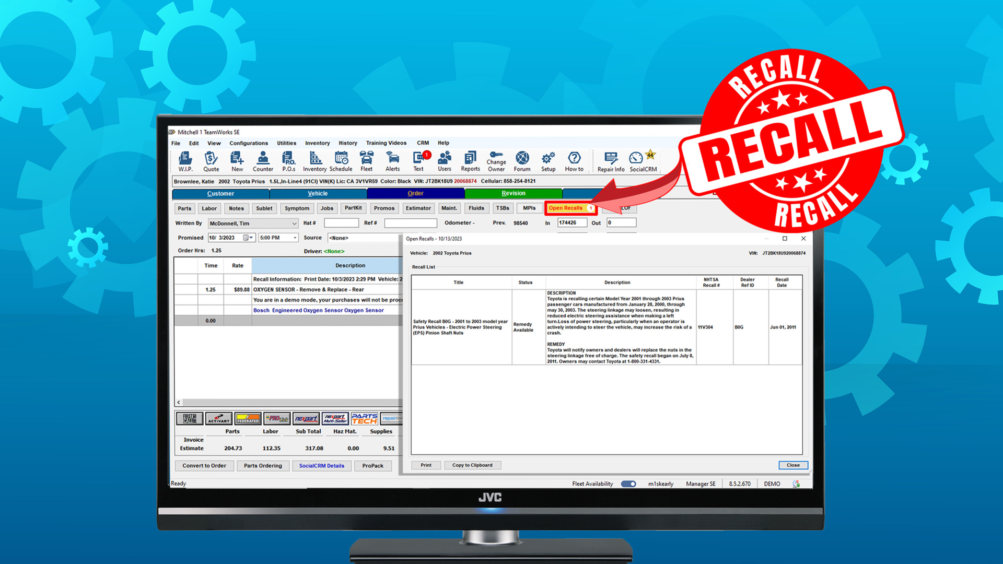This screenshot has height=564, width=1003.
Task: Click the TSBs button
Action: 503,208
